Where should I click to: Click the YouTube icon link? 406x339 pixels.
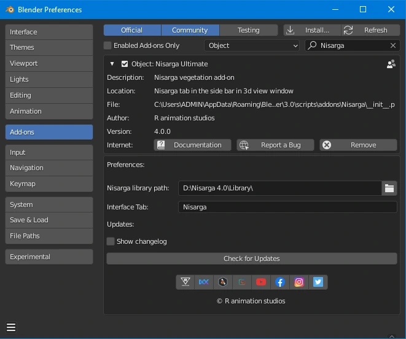coord(261,282)
